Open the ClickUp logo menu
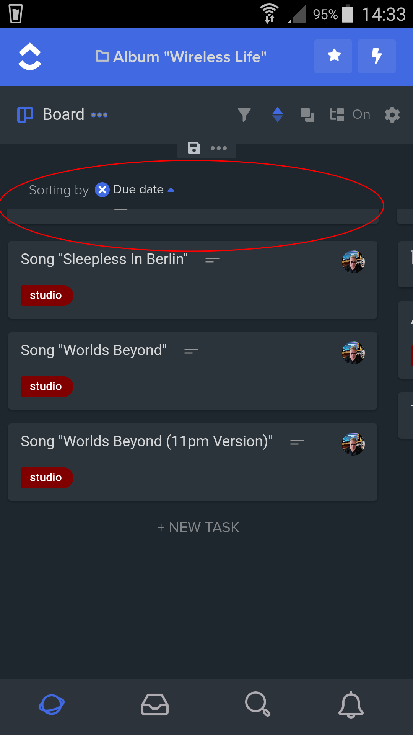The height and width of the screenshot is (735, 413). (x=30, y=57)
